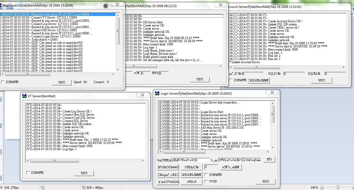Select 'Total objects = 10481' log row
Viewport: 354px width, 190px height.
coord(58,40)
